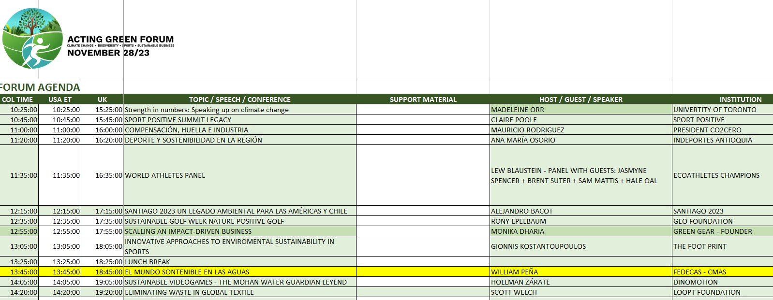The width and height of the screenshot is (773, 300).
Task: Select 'SUSTAINABLE GOLF WEEK NATURE POSITIVE GOLF' cell
Action: pos(240,221)
